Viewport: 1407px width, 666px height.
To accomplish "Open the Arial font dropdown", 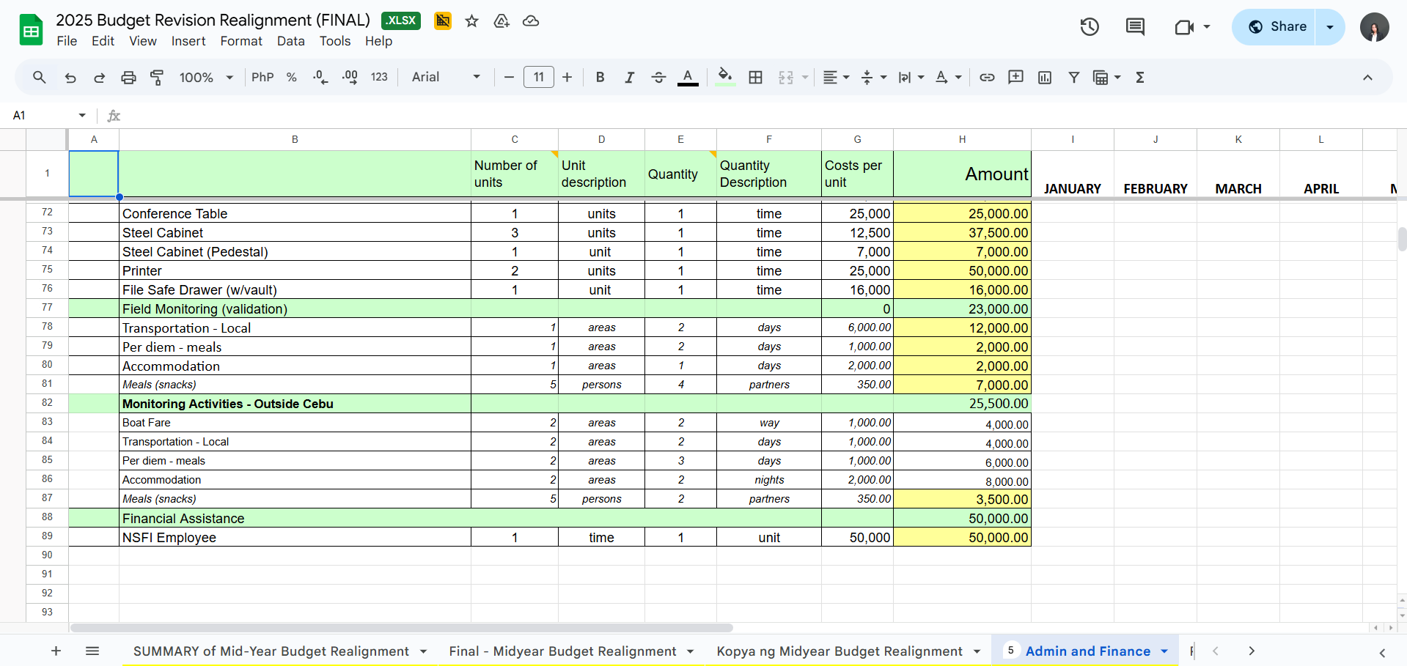I will [x=446, y=77].
